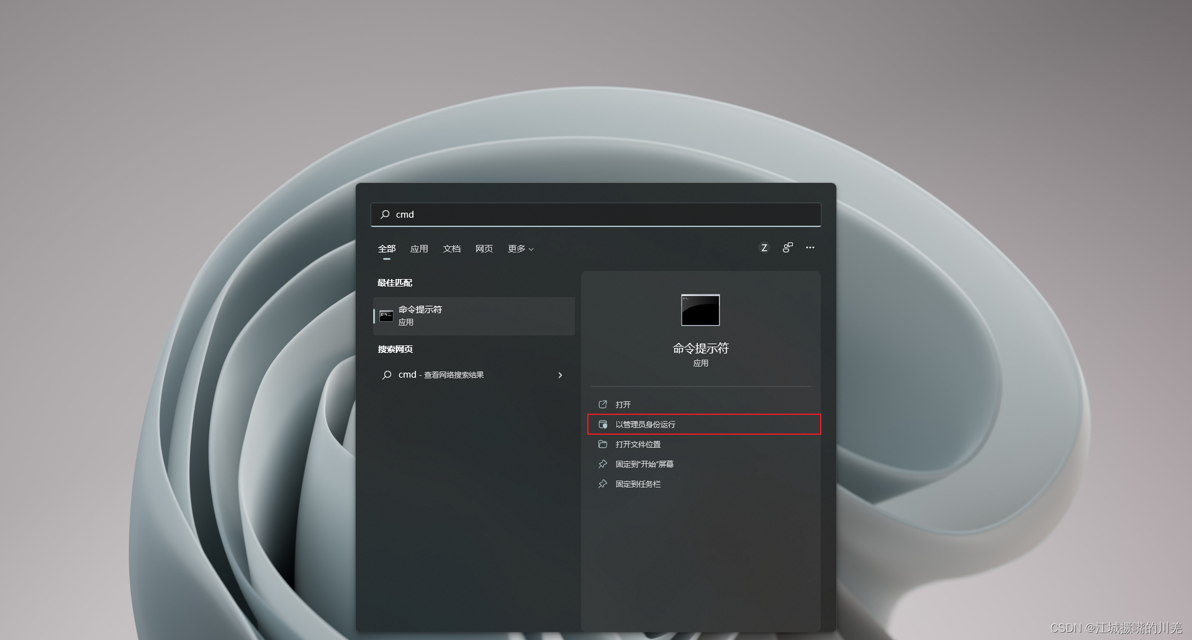Open the three-dot options menu

pos(810,247)
